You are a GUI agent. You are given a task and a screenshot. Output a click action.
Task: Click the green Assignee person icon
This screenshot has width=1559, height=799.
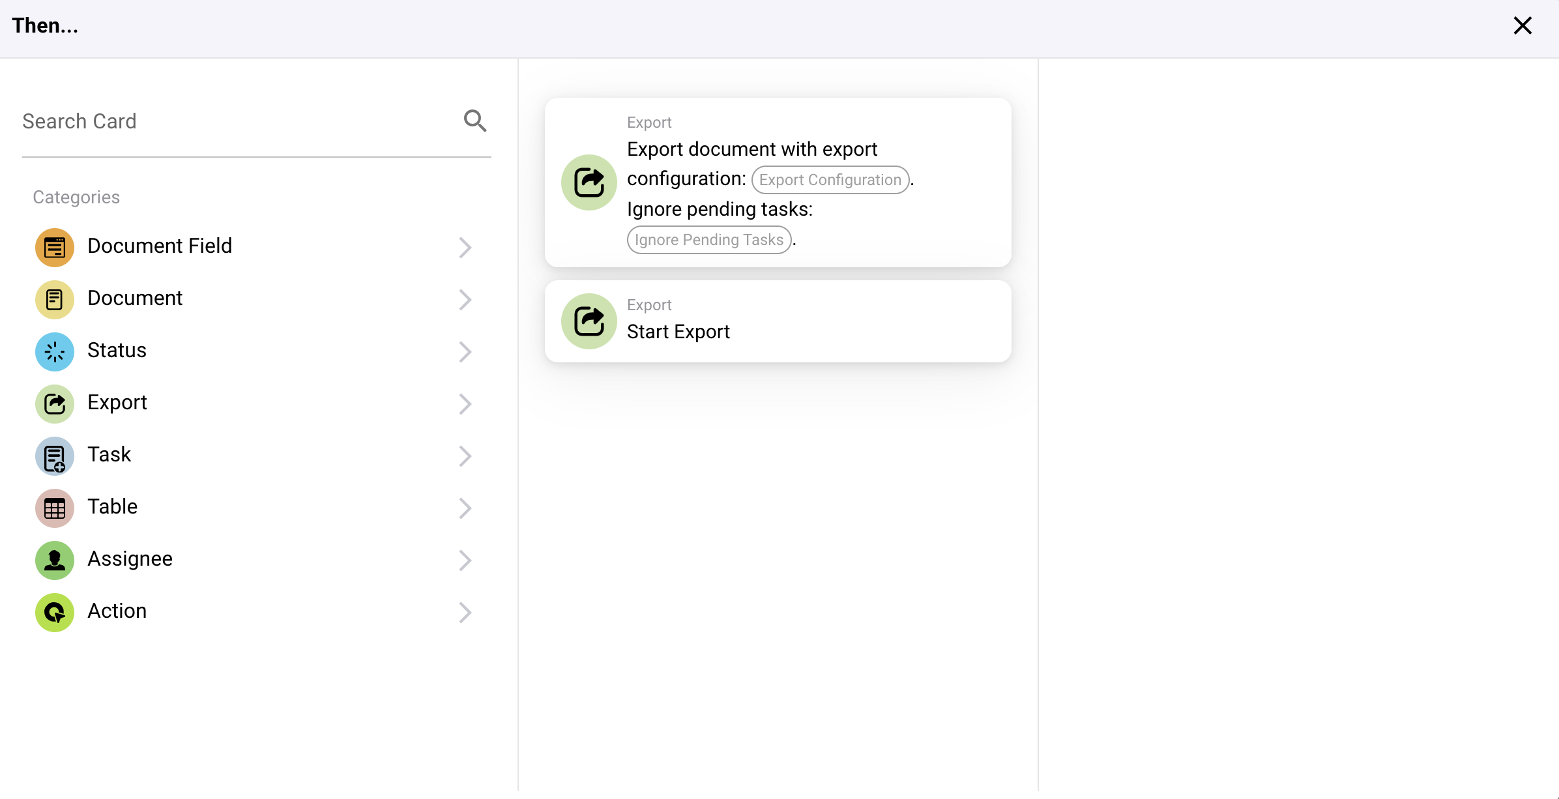click(55, 560)
